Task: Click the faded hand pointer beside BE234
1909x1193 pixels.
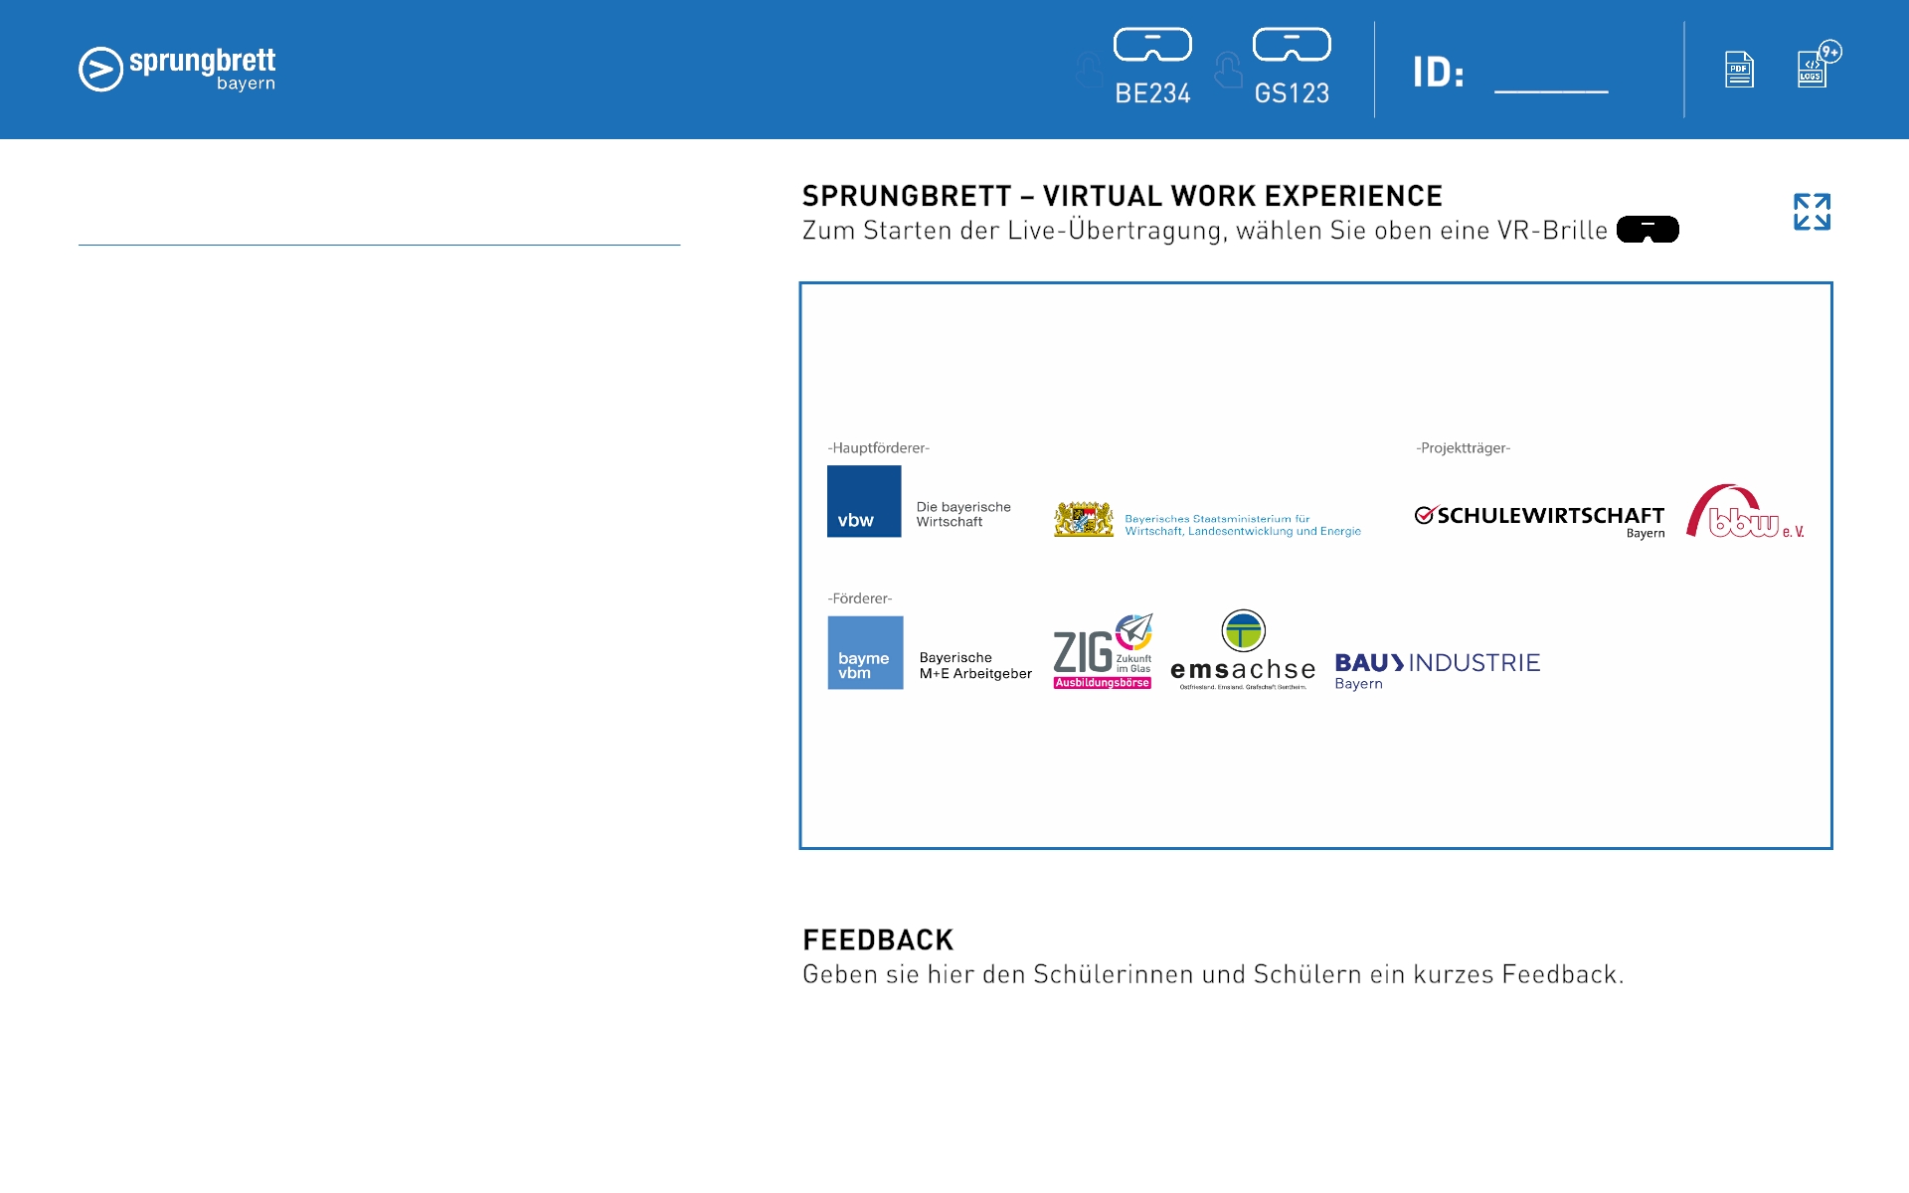Action: point(1089,71)
